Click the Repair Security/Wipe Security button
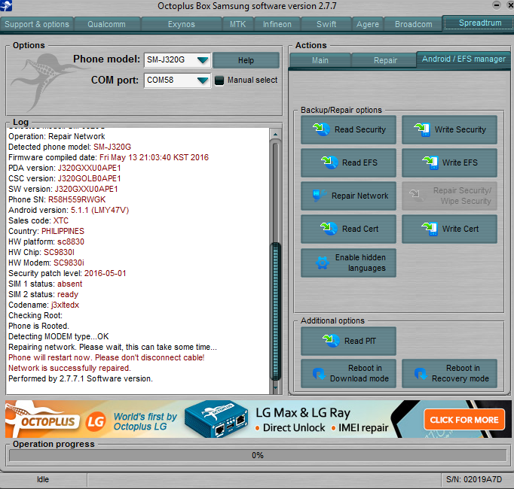 pyautogui.click(x=449, y=196)
